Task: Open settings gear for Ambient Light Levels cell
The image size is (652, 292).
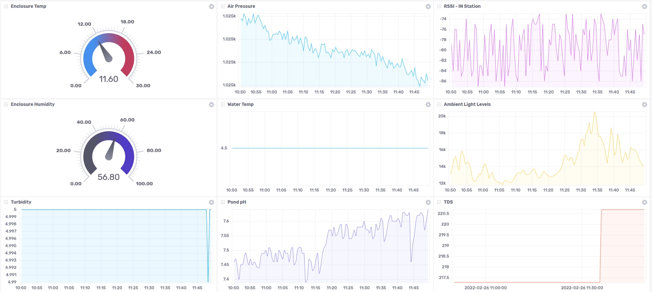Action: pyautogui.click(x=645, y=105)
